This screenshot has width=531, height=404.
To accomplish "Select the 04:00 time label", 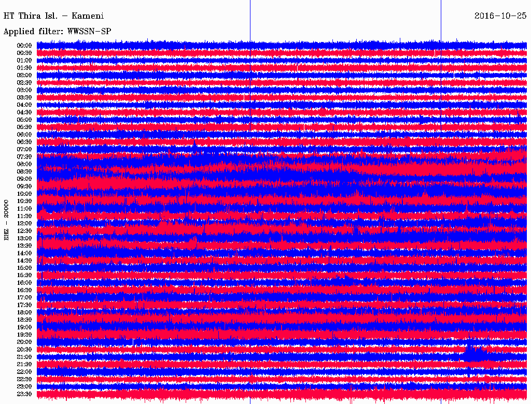I will [x=24, y=105].
